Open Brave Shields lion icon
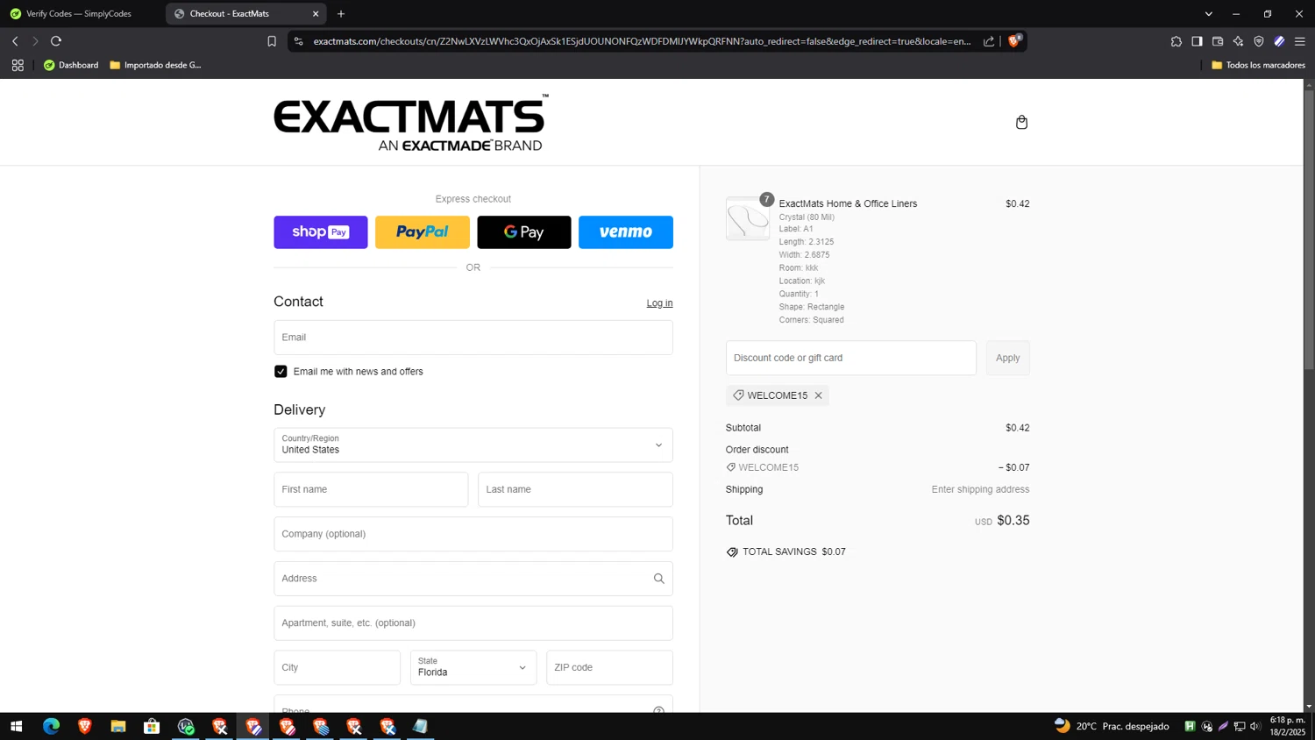 [x=1014, y=40]
